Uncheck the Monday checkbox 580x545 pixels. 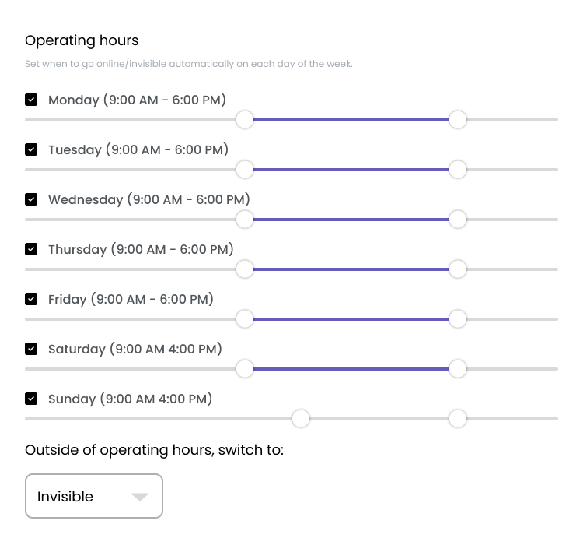pos(31,100)
